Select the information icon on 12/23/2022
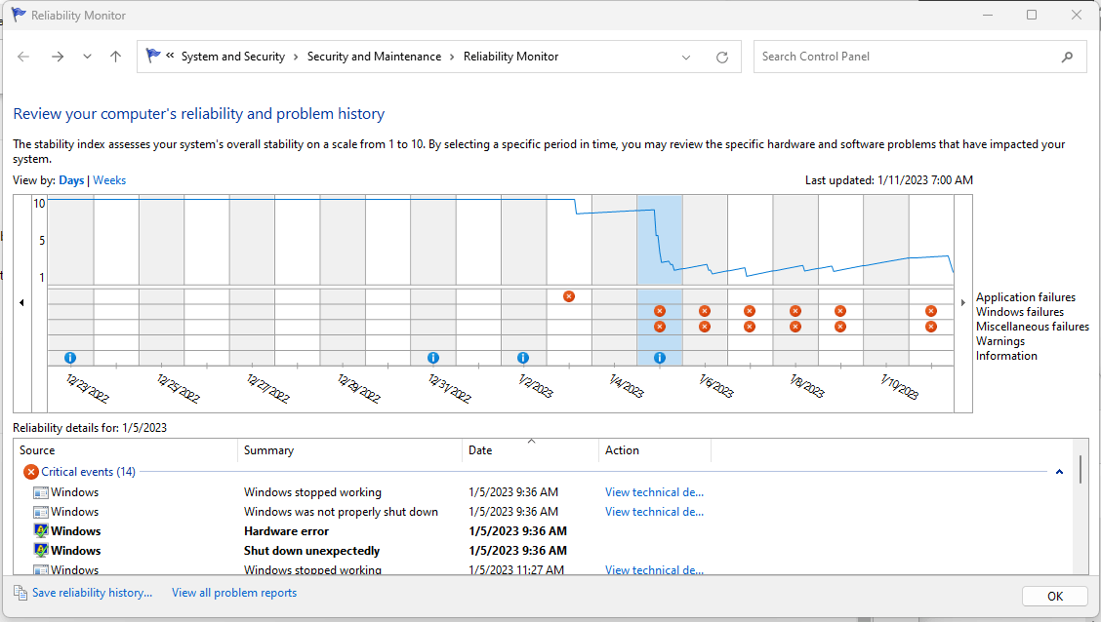Image resolution: width=1101 pixels, height=622 pixels. [x=70, y=358]
